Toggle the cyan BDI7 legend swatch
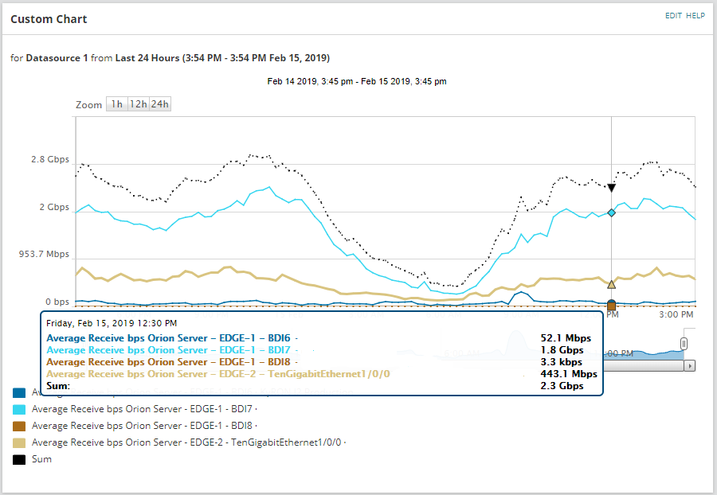The width and height of the screenshot is (717, 495). coord(19,409)
